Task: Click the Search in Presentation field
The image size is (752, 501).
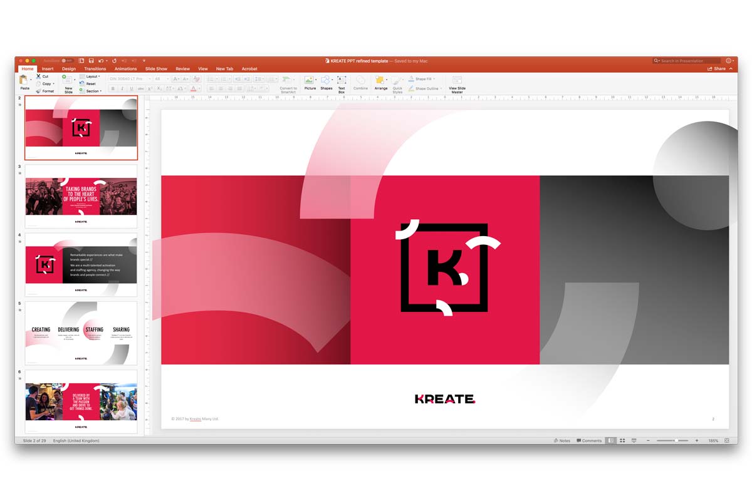Action: point(686,61)
